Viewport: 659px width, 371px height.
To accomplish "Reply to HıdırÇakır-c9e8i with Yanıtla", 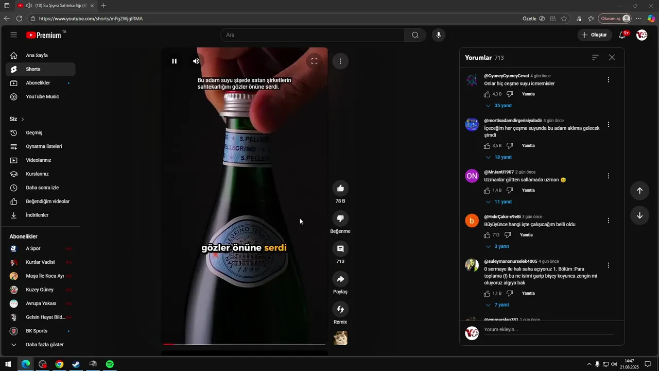I will 526,235.
